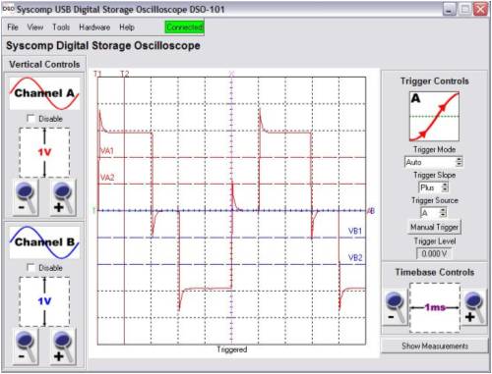This screenshot has height=374, width=492.
Task: Change Trigger Slope Plus selector
Action: (x=434, y=187)
